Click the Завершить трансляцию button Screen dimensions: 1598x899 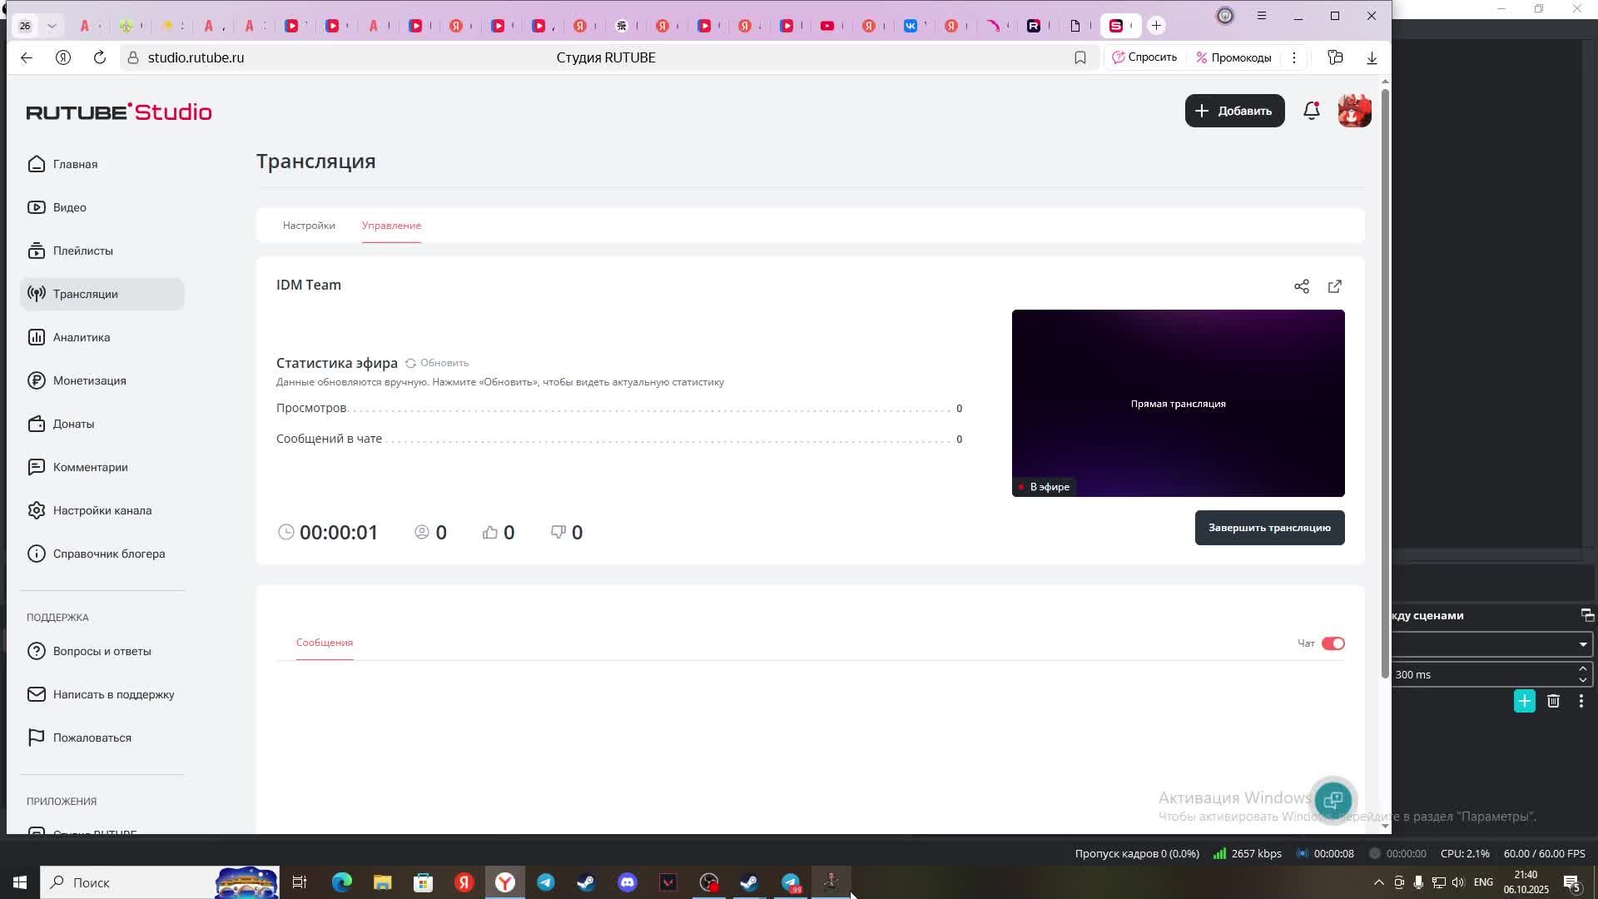click(x=1269, y=528)
